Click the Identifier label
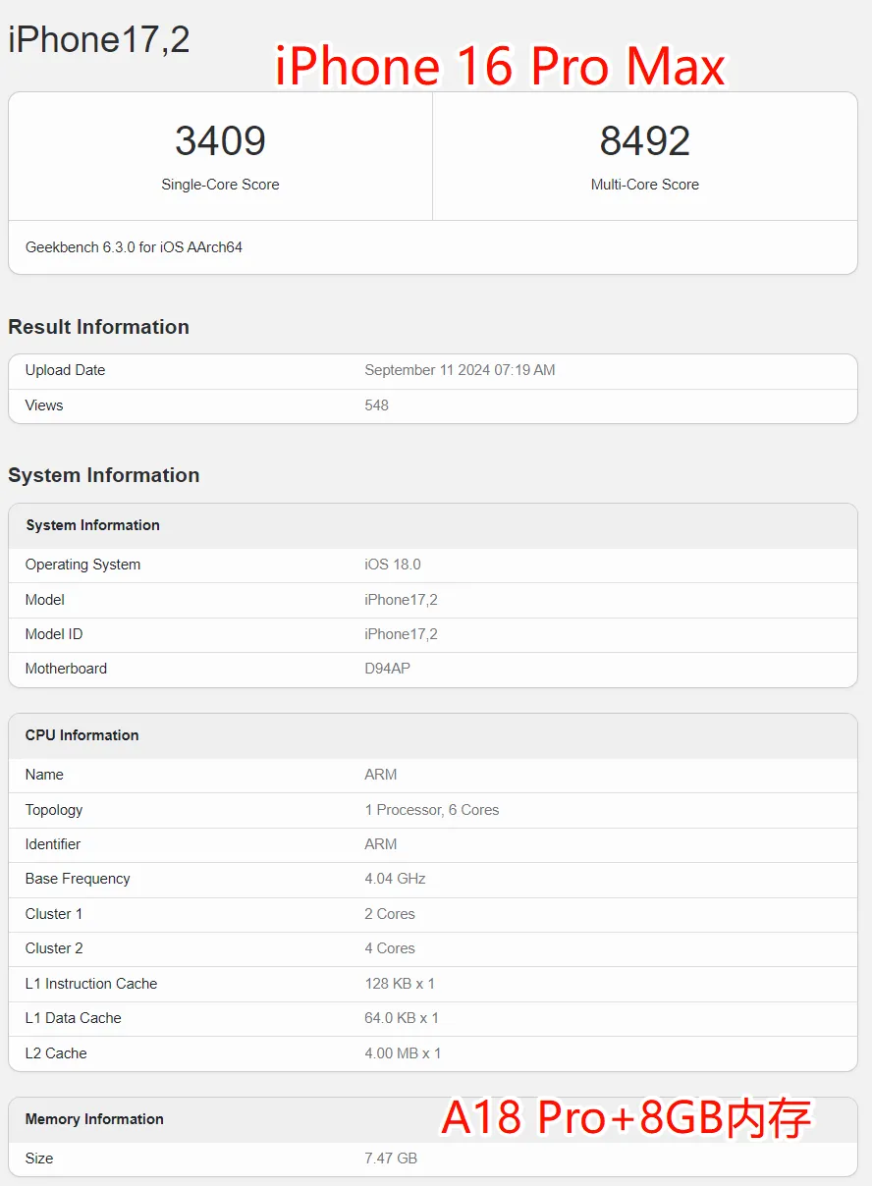The width and height of the screenshot is (872, 1186). (x=53, y=844)
